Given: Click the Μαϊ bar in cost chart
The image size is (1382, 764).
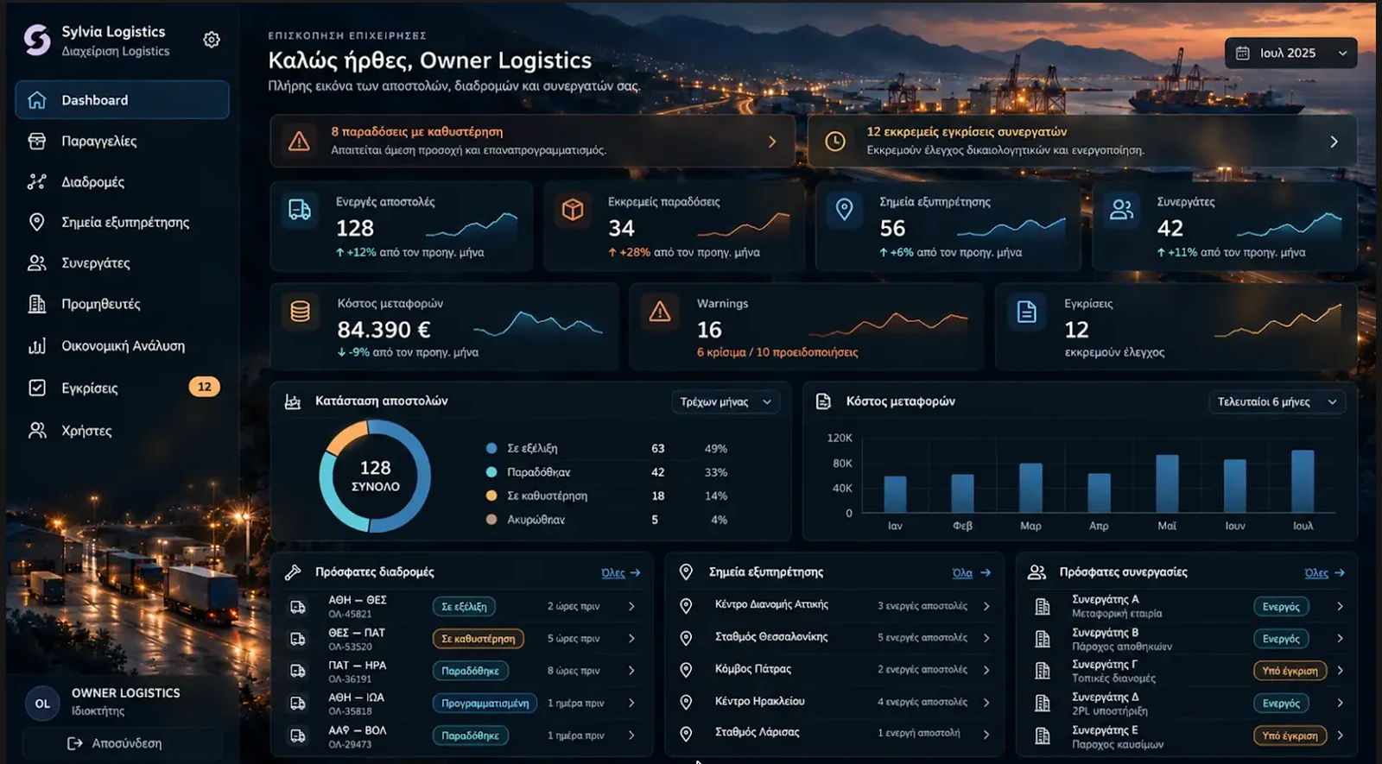Looking at the screenshot, I should [1167, 484].
